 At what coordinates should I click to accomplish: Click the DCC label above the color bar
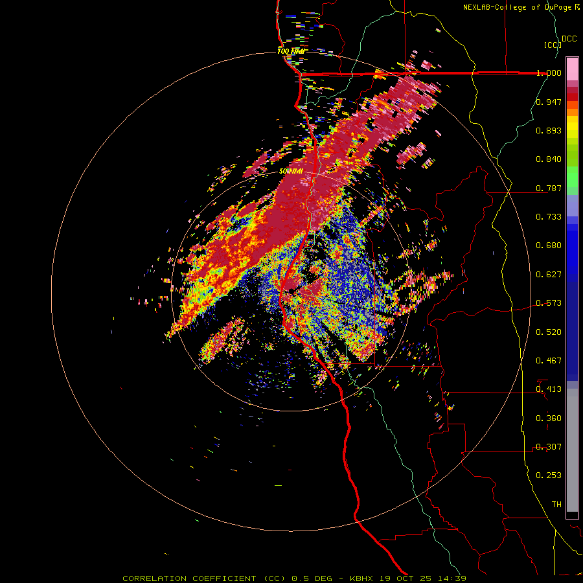pos(569,39)
